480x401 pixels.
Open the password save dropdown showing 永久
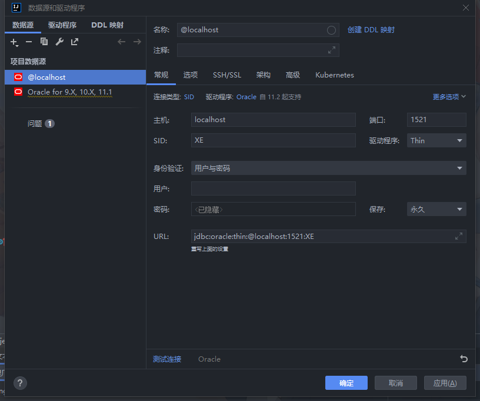(x=436, y=209)
